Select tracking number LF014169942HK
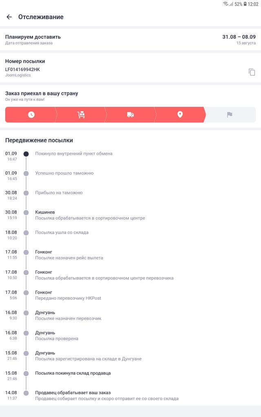 point(23,69)
